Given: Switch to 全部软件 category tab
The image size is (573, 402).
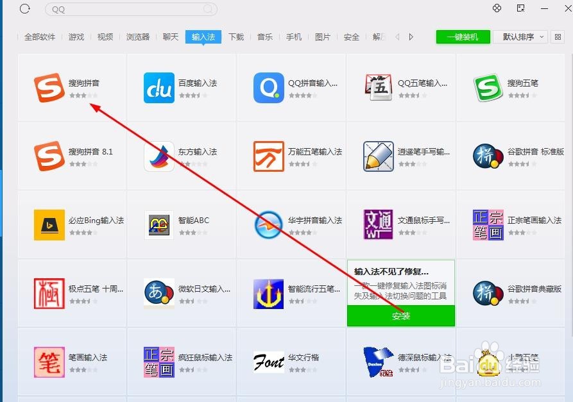Looking at the screenshot, I should [x=40, y=37].
